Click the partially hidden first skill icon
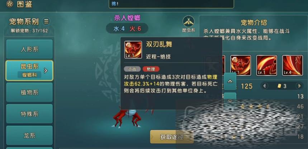308x149 pixels. tap(224, 66)
